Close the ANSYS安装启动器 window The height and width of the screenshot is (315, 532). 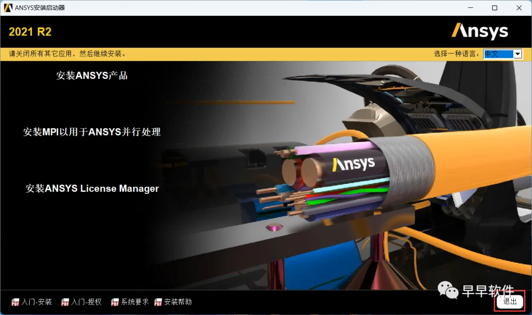coord(519,8)
